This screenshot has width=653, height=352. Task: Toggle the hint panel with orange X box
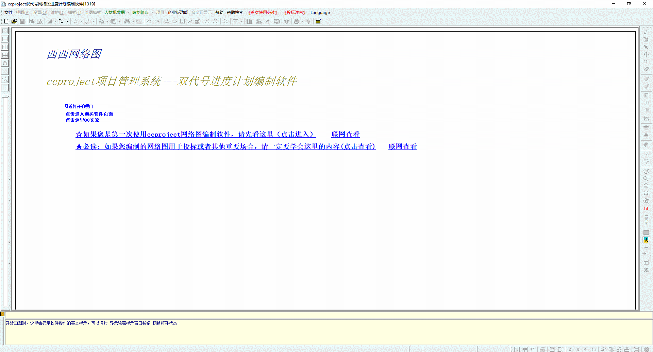coord(2,314)
